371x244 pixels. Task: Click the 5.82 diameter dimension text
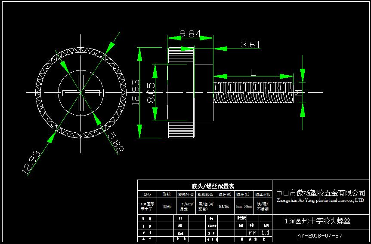coord(116,142)
